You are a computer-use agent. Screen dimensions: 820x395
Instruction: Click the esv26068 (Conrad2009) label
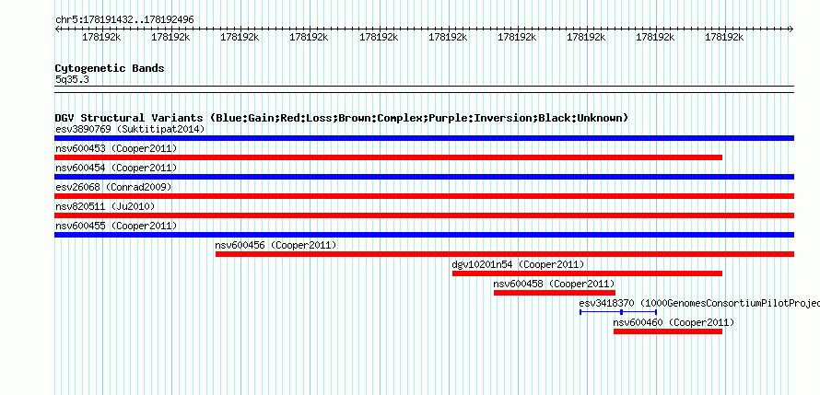click(x=113, y=187)
